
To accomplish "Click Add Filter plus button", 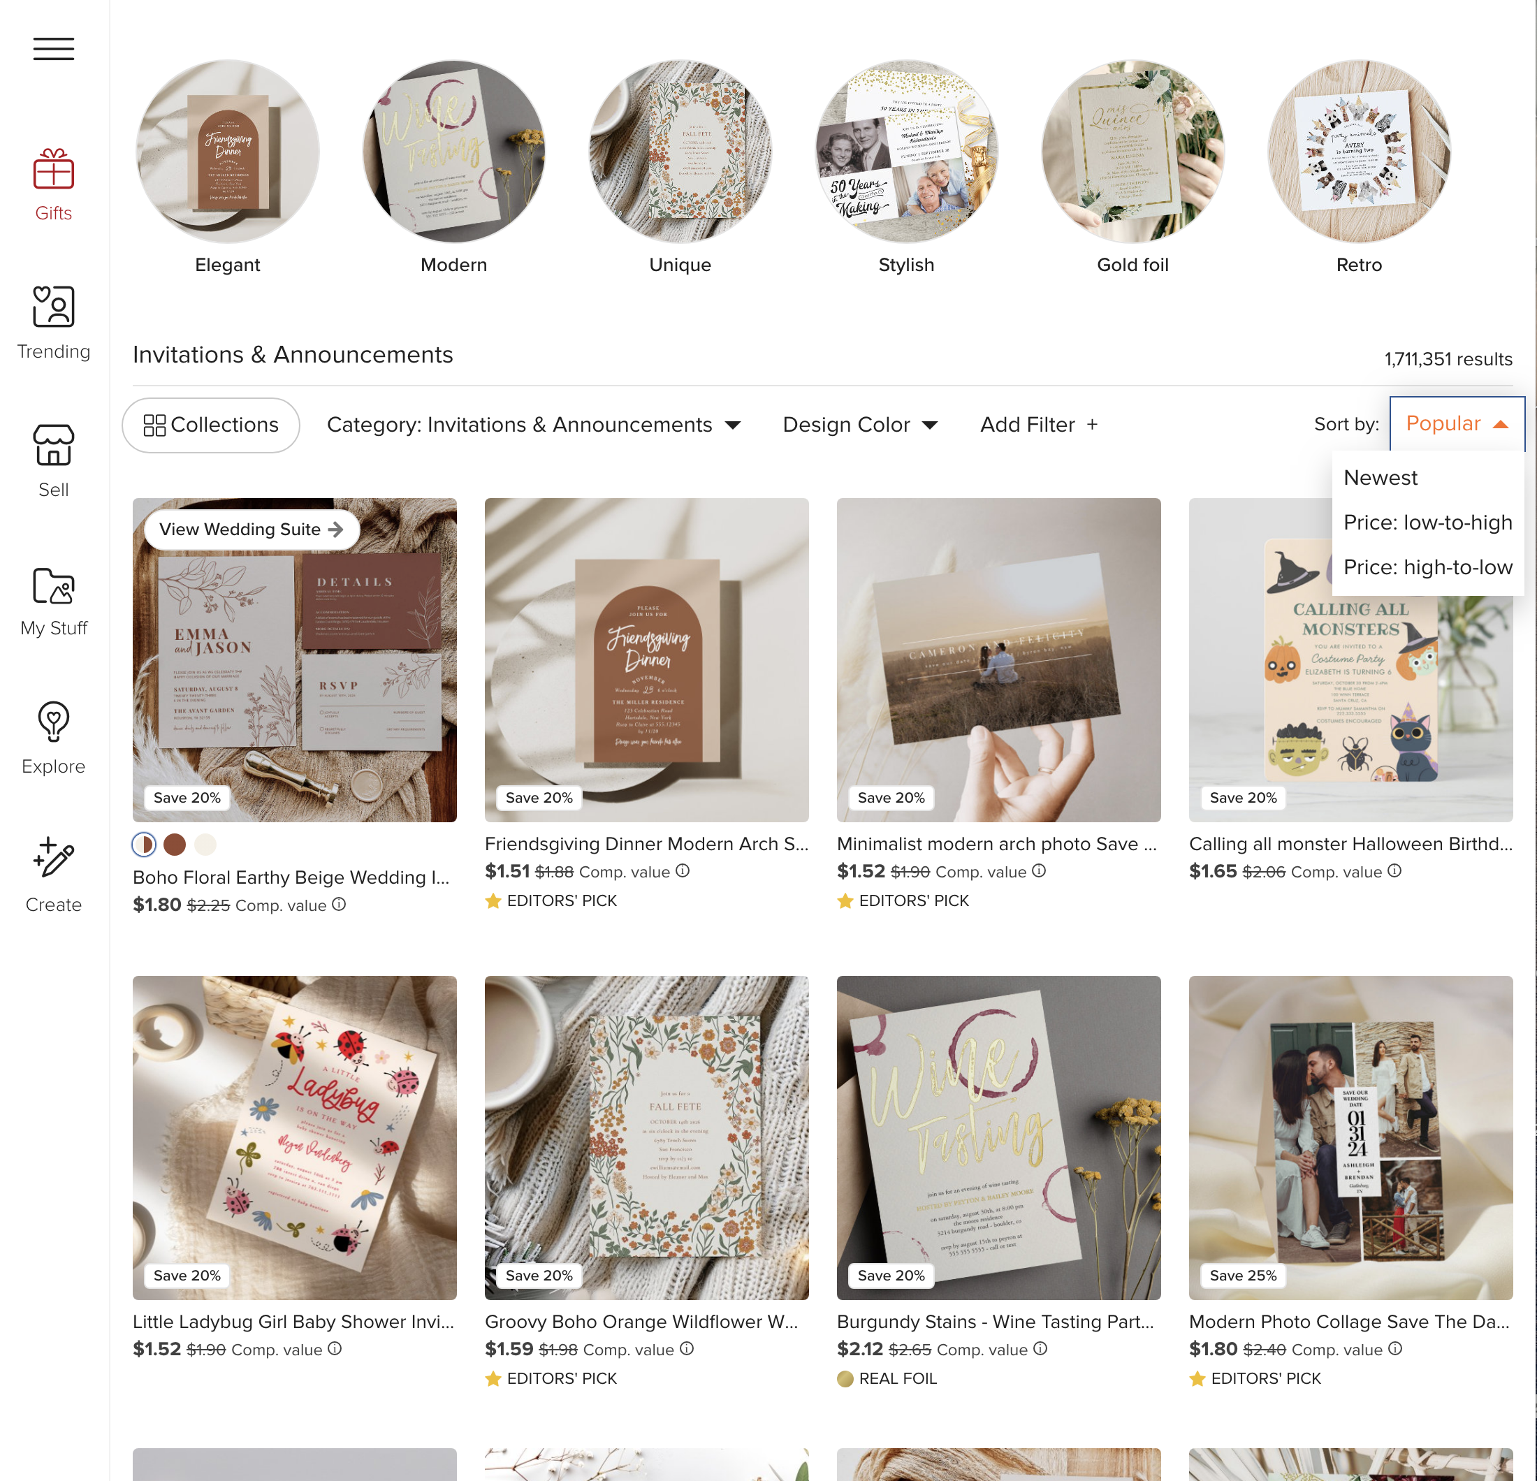I will click(1038, 425).
